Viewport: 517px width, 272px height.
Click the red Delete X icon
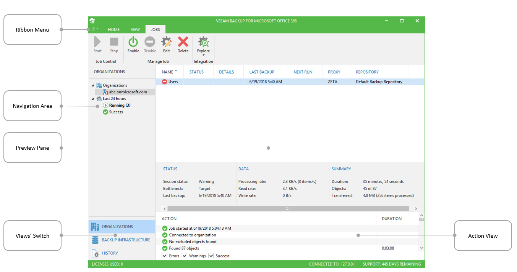[x=183, y=42]
